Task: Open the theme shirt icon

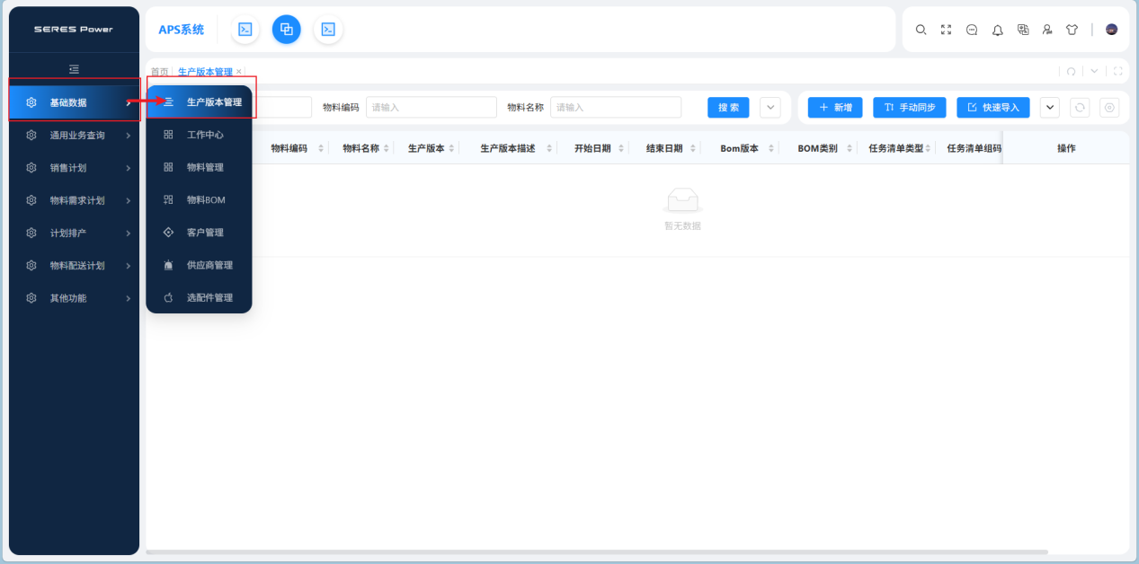Action: pos(1072,30)
